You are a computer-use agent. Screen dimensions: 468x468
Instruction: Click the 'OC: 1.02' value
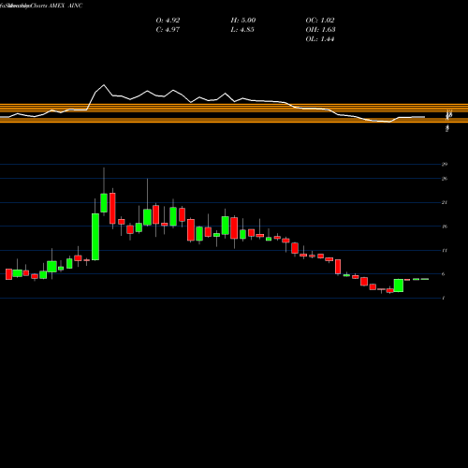(320, 21)
